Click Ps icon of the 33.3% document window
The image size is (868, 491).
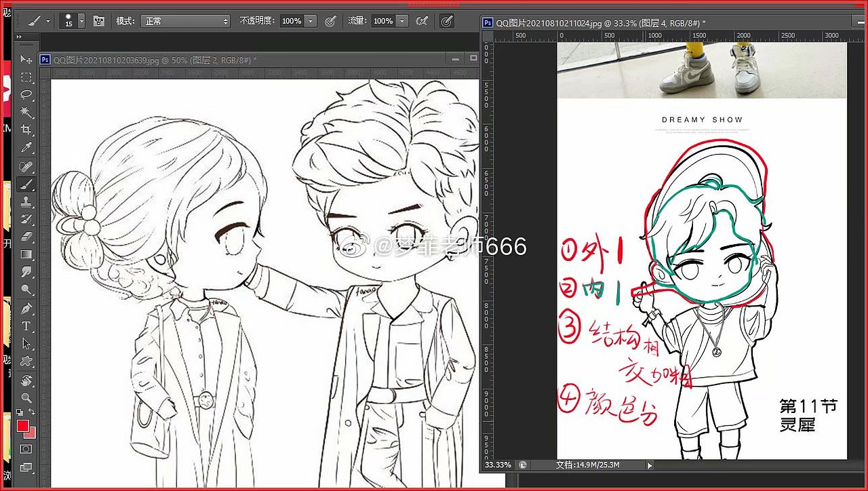[x=488, y=22]
